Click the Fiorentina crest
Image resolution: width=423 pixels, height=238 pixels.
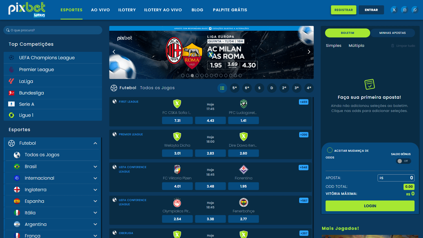tap(244, 169)
